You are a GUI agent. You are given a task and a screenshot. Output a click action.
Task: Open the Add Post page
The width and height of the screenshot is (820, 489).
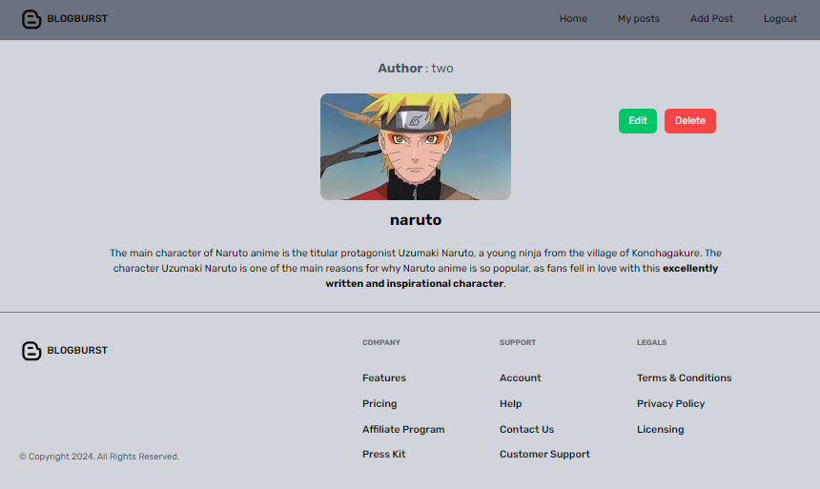(x=711, y=19)
